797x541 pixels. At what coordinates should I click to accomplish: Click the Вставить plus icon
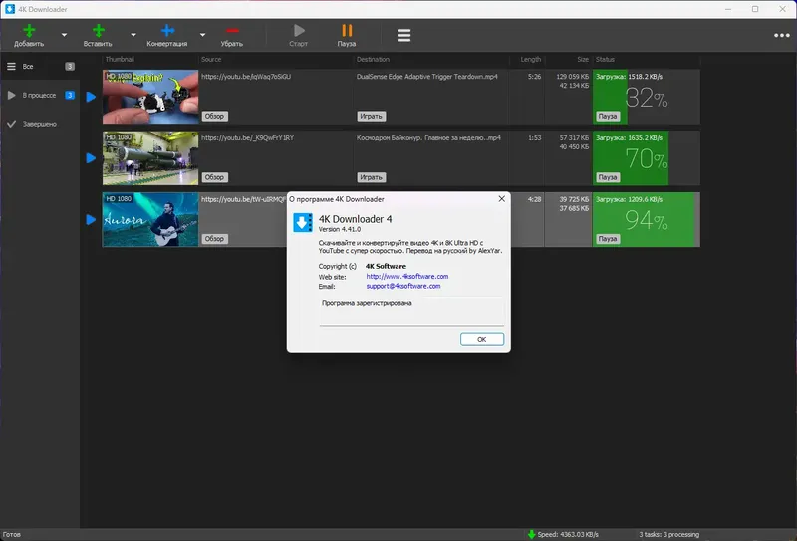tap(98, 31)
